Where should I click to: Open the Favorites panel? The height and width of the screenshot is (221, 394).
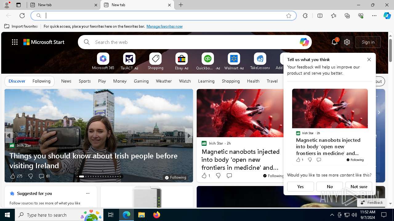point(334,16)
